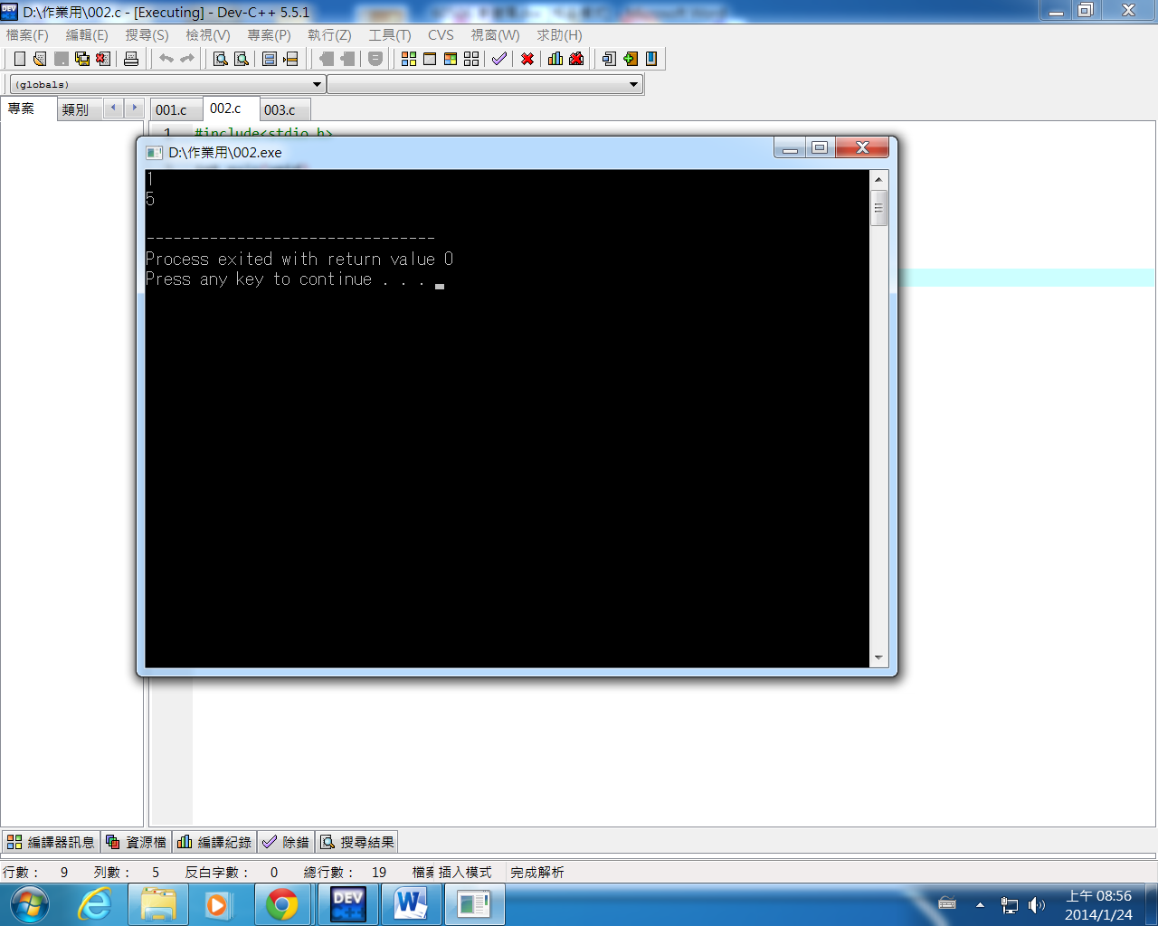Click the Go to function icon
This screenshot has height=926, width=1158.
tap(270, 59)
